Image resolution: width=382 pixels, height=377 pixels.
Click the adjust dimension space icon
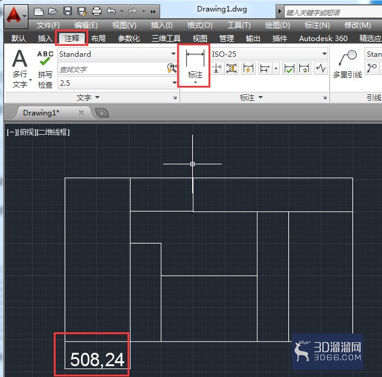tap(231, 68)
